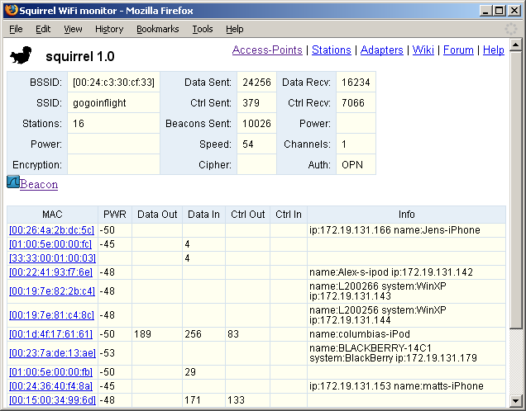Click the Info column header

(406, 215)
